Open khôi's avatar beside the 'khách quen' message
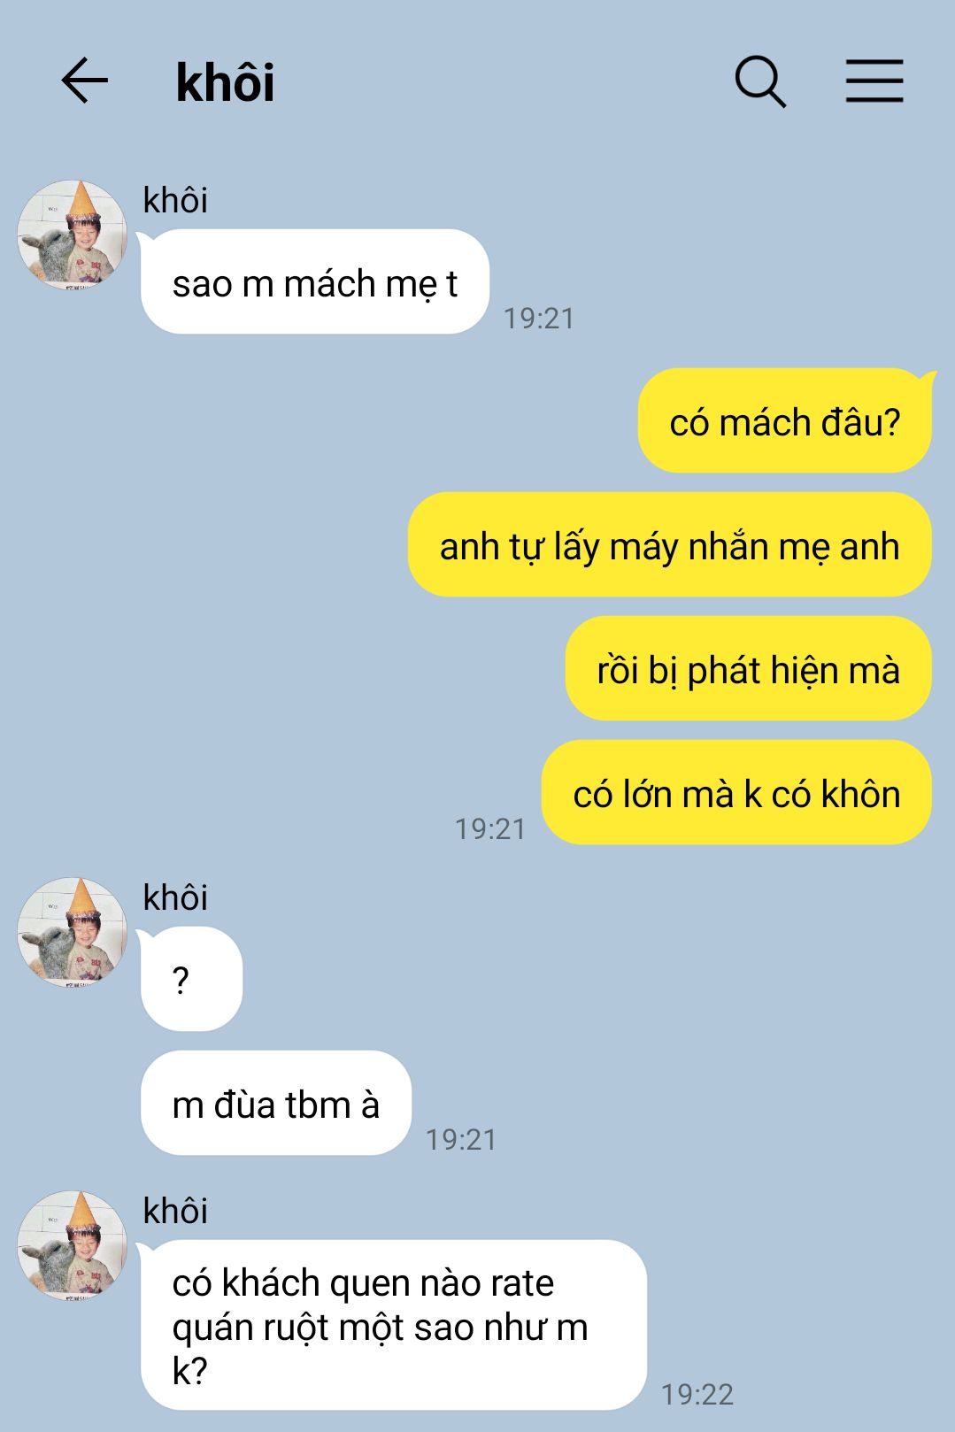Viewport: 955px width, 1432px height. click(73, 1246)
